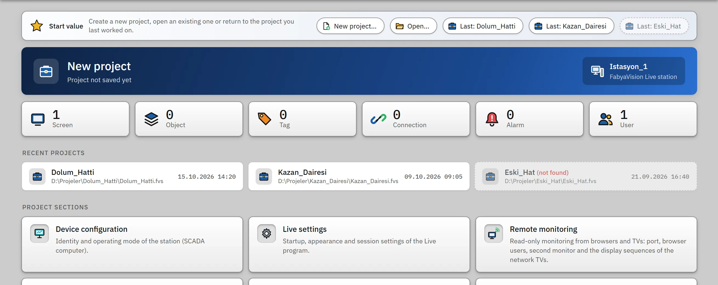Viewport: 718px width, 285px height.
Task: Click the path D:\Projeler\Dolum_Hatti\Dolum_Hatti.fvs
Action: click(107, 181)
